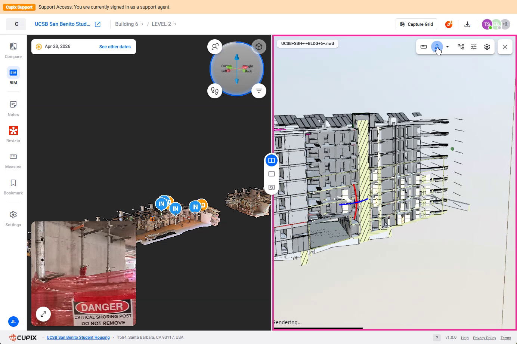Open the Notes sidebar panel
The width and height of the screenshot is (517, 344).
point(13,108)
